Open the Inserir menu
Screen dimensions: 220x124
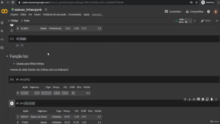[37, 14]
